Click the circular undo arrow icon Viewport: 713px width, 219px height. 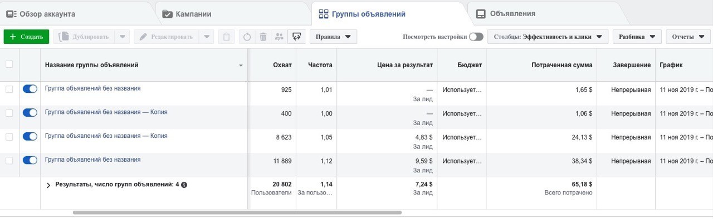click(x=247, y=37)
